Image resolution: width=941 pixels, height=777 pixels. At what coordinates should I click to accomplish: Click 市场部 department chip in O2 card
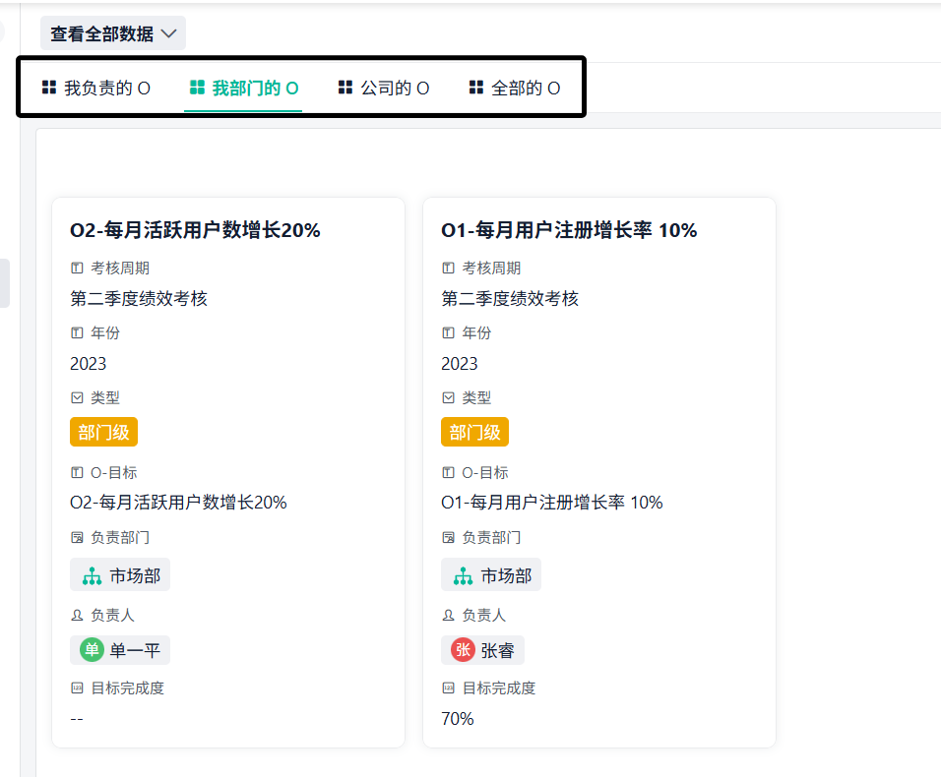(120, 575)
